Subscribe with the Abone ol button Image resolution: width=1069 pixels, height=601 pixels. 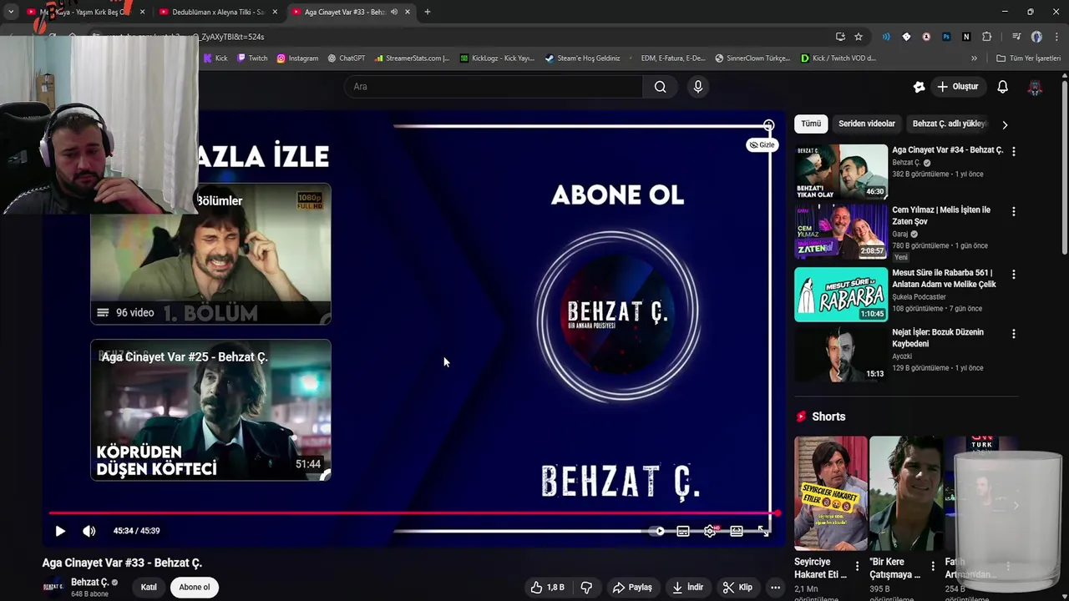pos(195,587)
